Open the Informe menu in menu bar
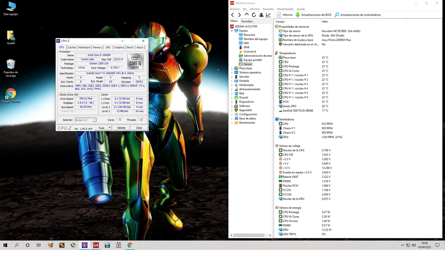The height and width of the screenshot is (254, 445). pyautogui.click(x=254, y=9)
